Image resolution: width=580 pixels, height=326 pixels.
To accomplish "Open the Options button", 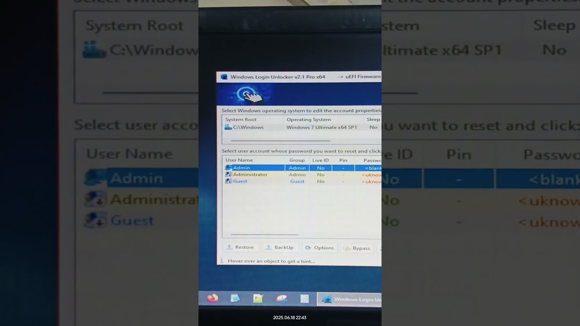I will tap(320, 248).
